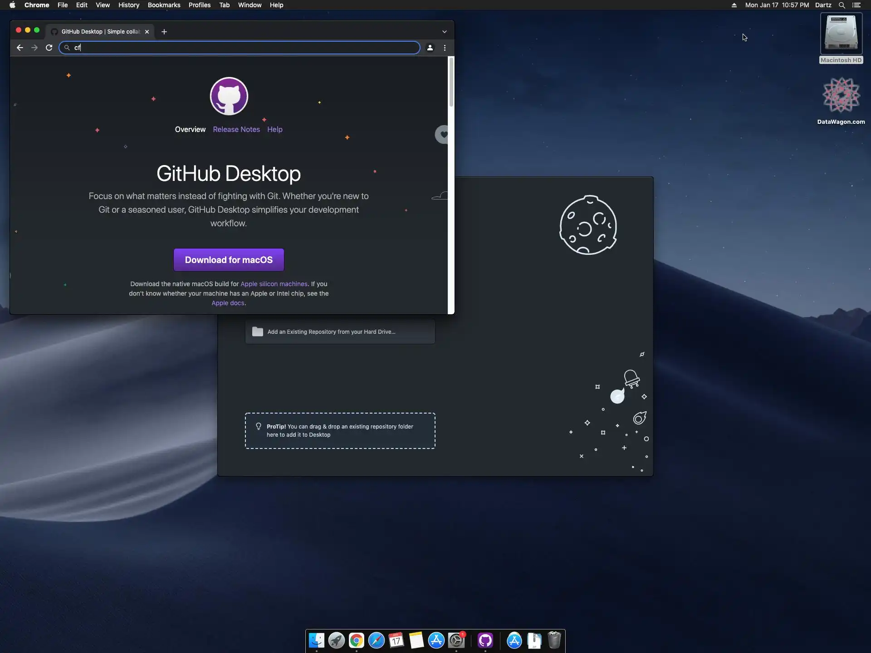Viewport: 871px width, 653px height.
Task: Click the page's vertical scrollbar
Action: [451, 83]
